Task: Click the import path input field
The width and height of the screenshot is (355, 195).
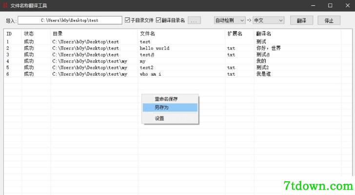Action: pyautogui.click(x=70, y=20)
